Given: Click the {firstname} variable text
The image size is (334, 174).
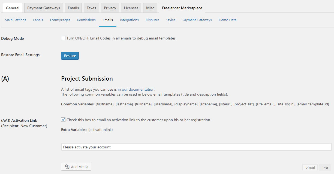Looking at the screenshot, I should (x=105, y=104).
